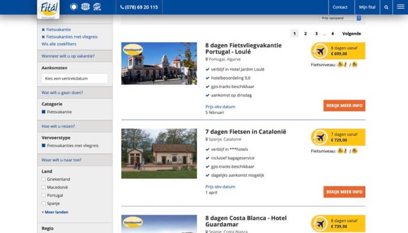
Task: Uncheck the Fietsvakantie category checkbox
Action: pyautogui.click(x=44, y=112)
